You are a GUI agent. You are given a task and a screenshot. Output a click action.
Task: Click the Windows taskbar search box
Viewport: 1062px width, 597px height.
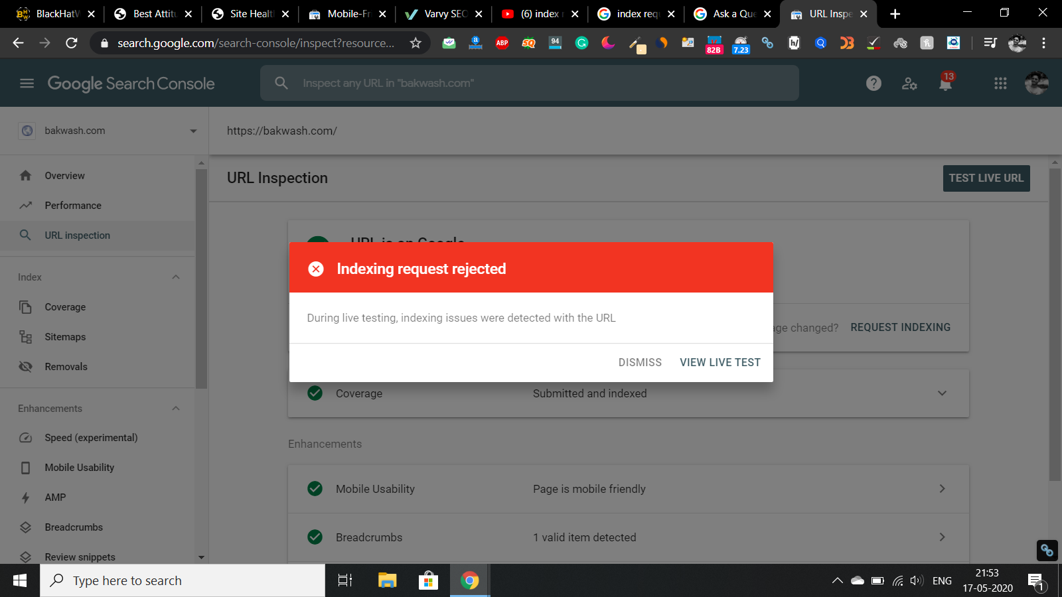pos(183,581)
